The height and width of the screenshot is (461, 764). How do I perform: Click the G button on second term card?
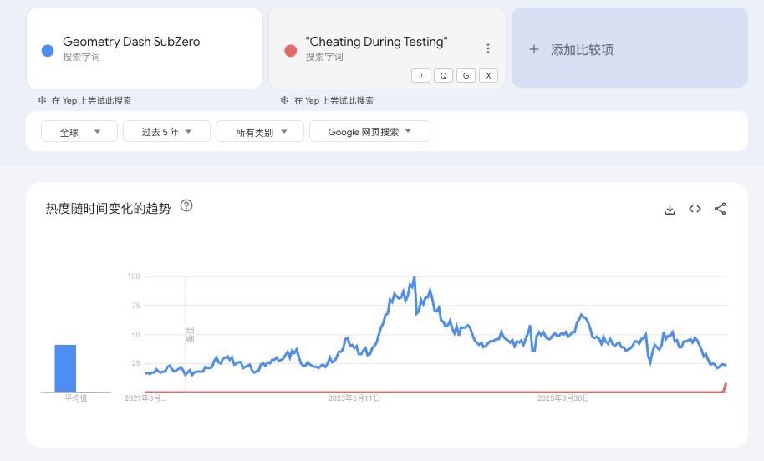pyautogui.click(x=466, y=75)
